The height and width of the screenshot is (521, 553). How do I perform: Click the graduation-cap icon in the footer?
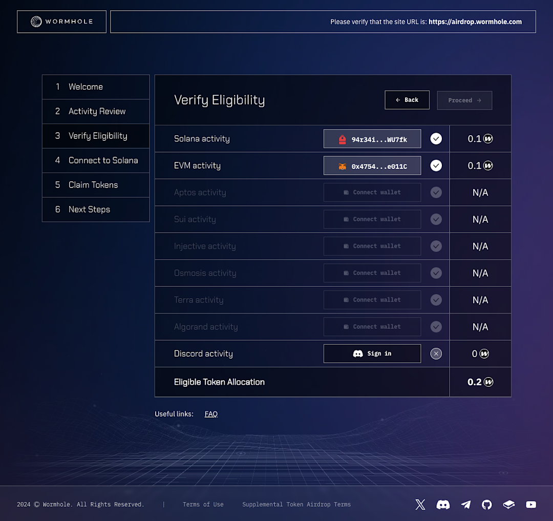508,504
